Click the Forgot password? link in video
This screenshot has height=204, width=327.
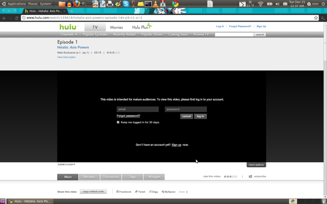(128, 116)
